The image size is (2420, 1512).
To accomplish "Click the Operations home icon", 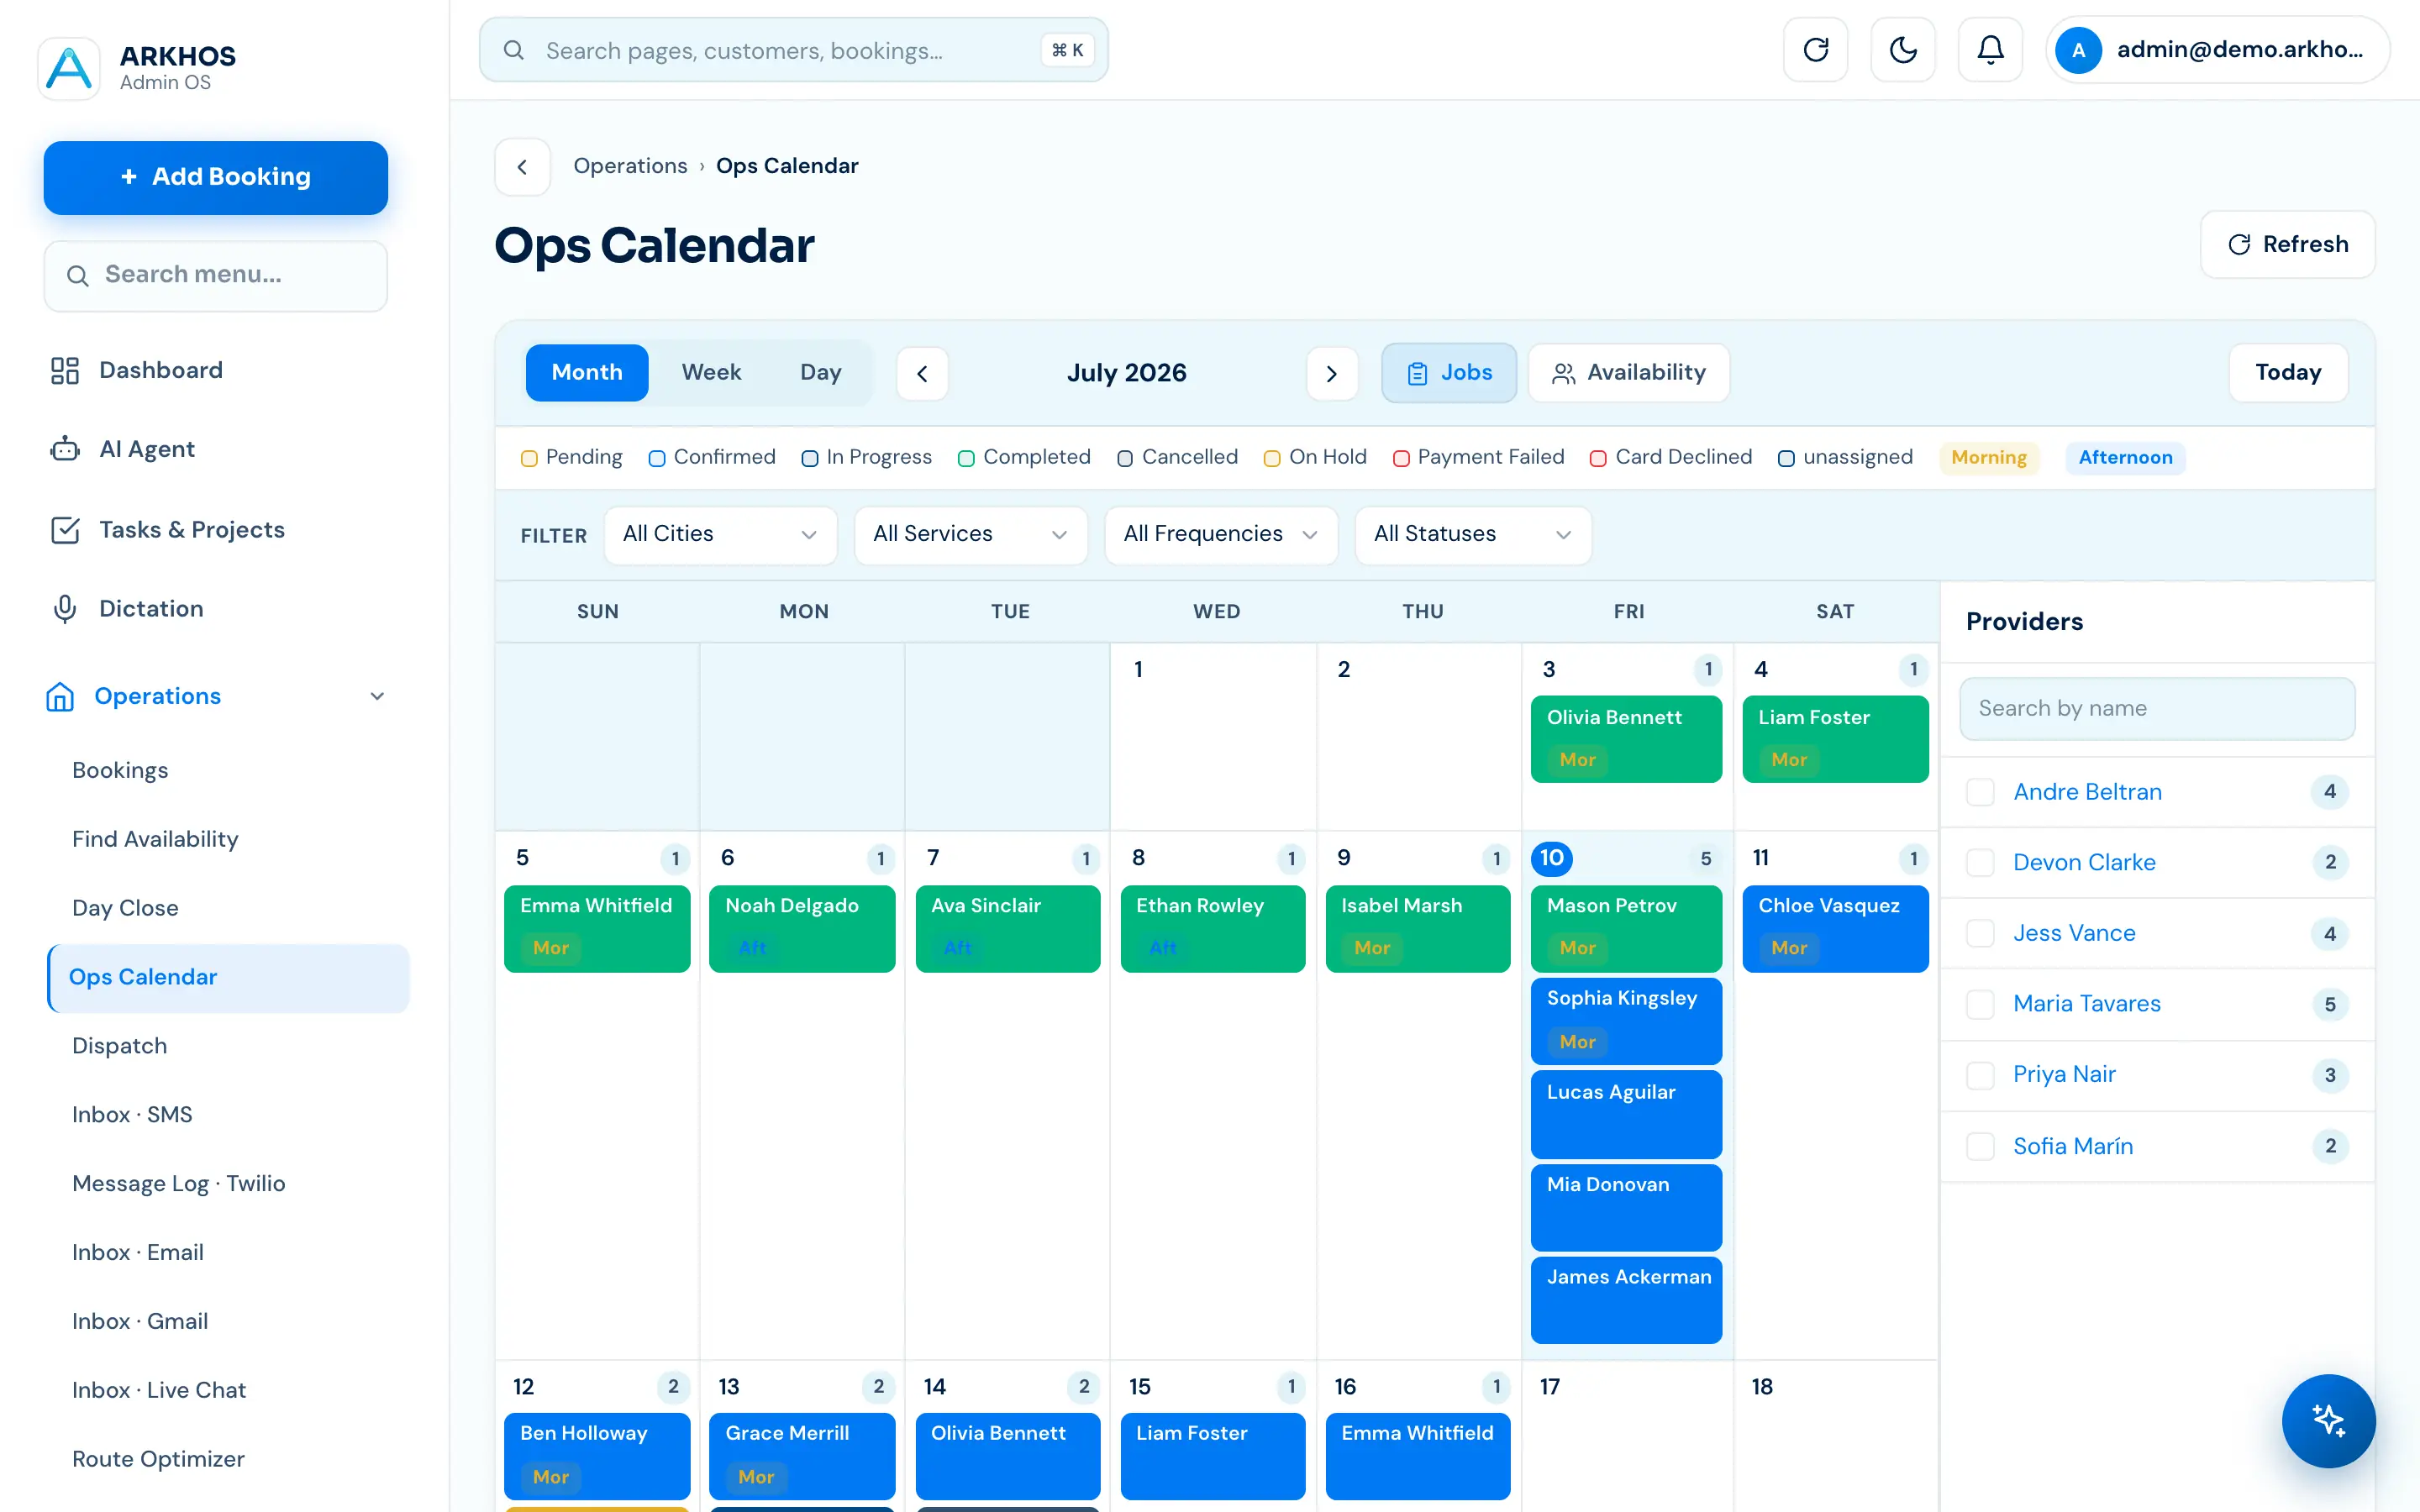I will pyautogui.click(x=60, y=697).
